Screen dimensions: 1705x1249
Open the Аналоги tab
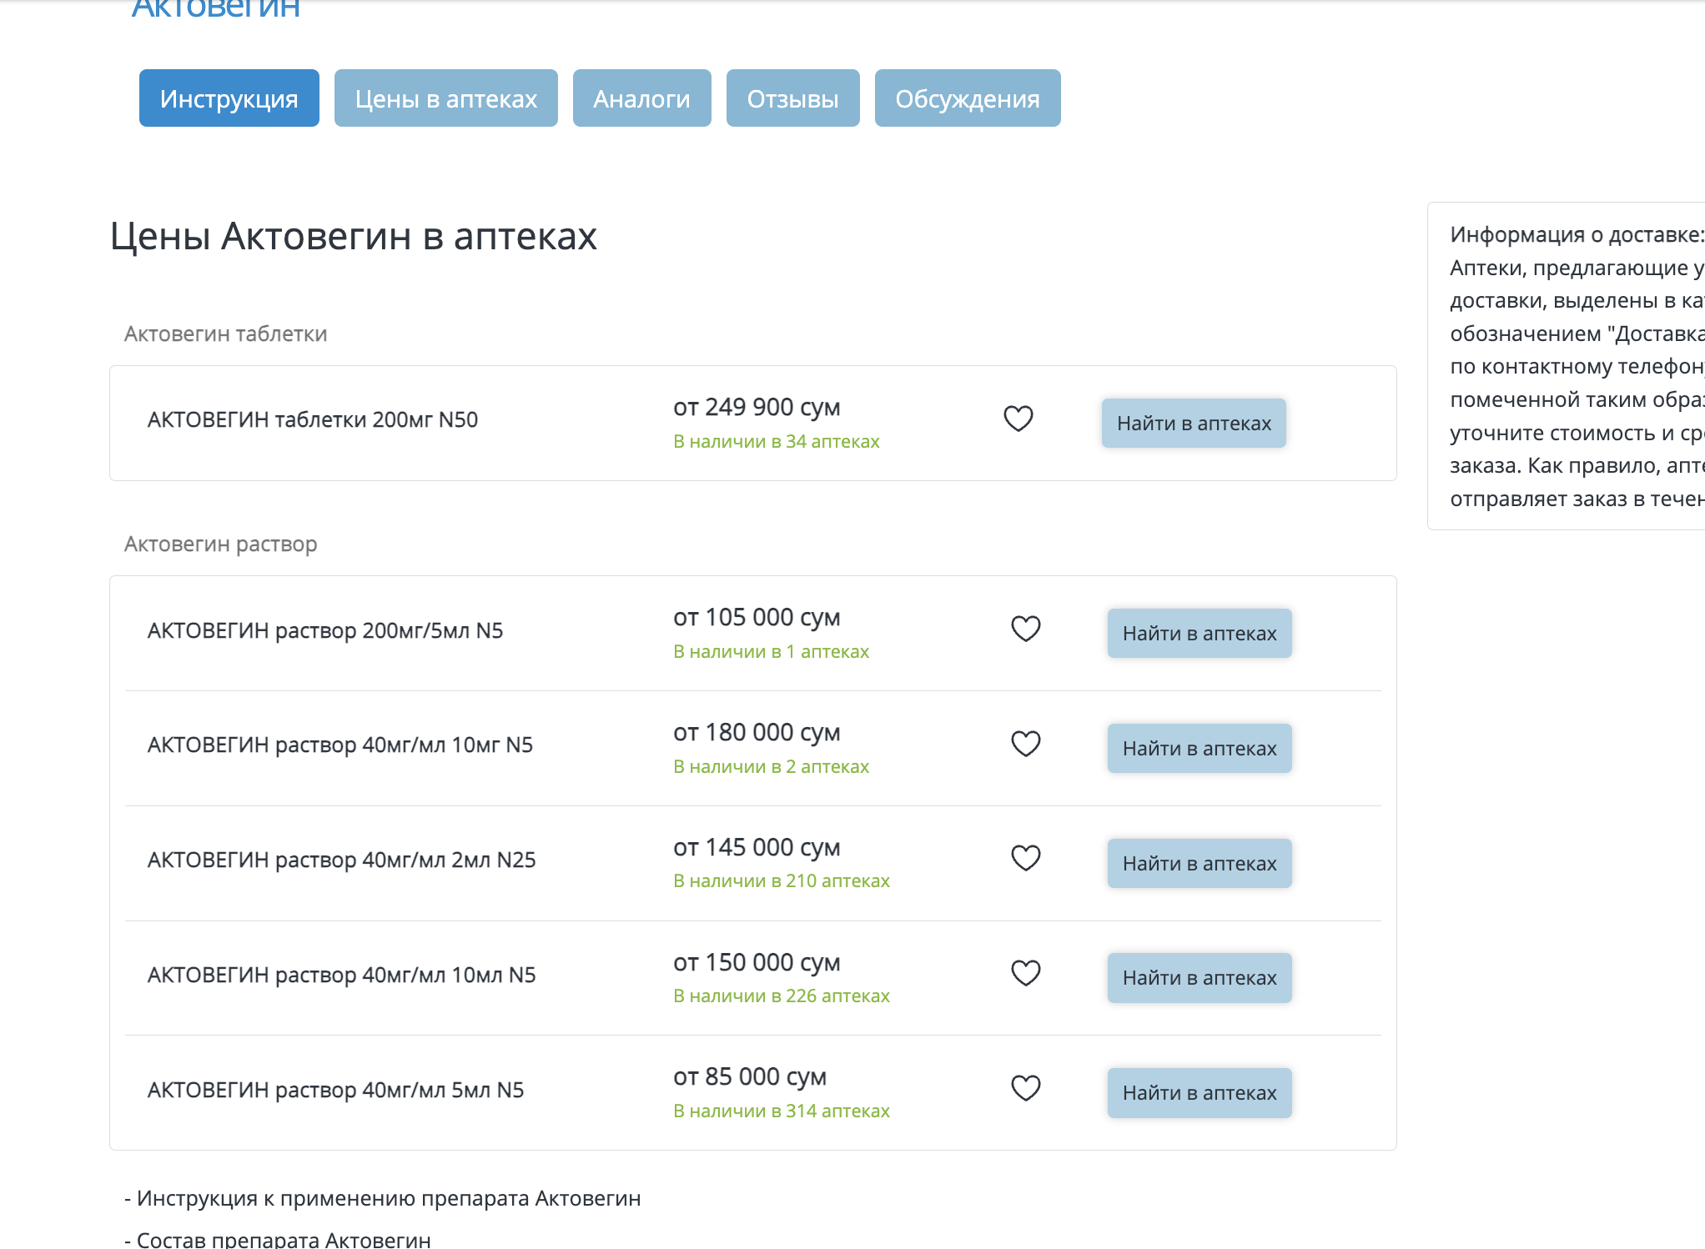pos(641,98)
